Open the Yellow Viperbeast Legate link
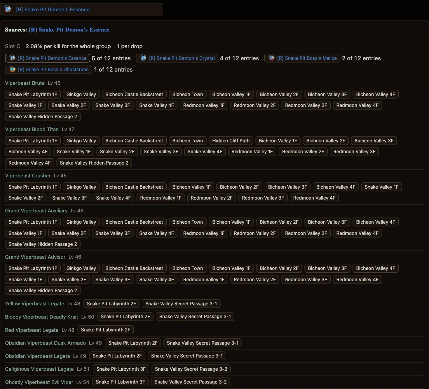The height and width of the screenshot is (389, 429). (35, 303)
